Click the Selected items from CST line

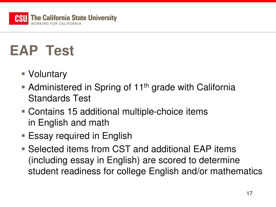coord(132,149)
